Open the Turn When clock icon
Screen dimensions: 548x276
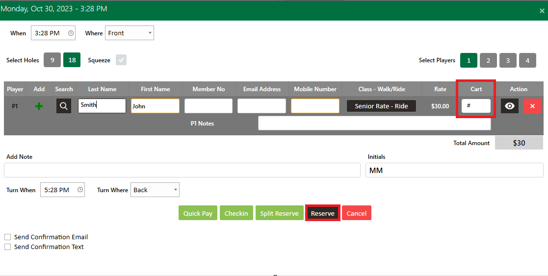(80, 190)
